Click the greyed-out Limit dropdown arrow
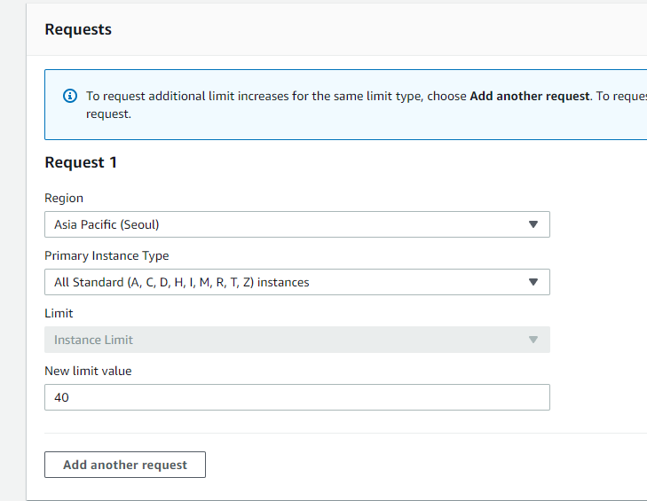 (533, 340)
